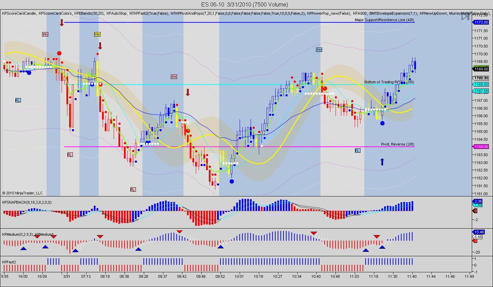This screenshot has width=493, height=287.
Task: Select KPPowerPop_new(False) in the indicator list
Action: [329, 13]
